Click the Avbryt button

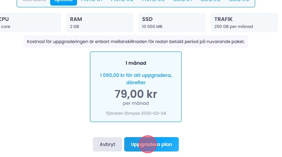point(107,144)
